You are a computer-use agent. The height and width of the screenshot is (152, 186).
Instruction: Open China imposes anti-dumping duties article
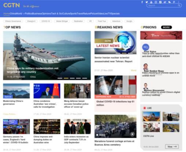pyautogui.click(x=43, y=140)
